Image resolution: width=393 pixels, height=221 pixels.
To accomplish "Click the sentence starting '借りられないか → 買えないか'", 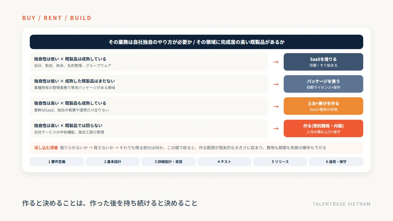I will (x=193, y=148).
